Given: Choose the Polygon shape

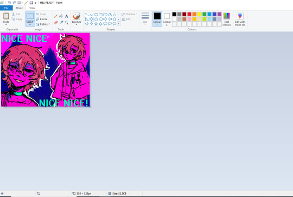Looking at the screenshot, I should coord(110,15).
